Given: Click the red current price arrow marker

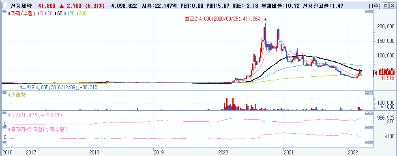Looking at the screenshot, I should coord(376,73).
